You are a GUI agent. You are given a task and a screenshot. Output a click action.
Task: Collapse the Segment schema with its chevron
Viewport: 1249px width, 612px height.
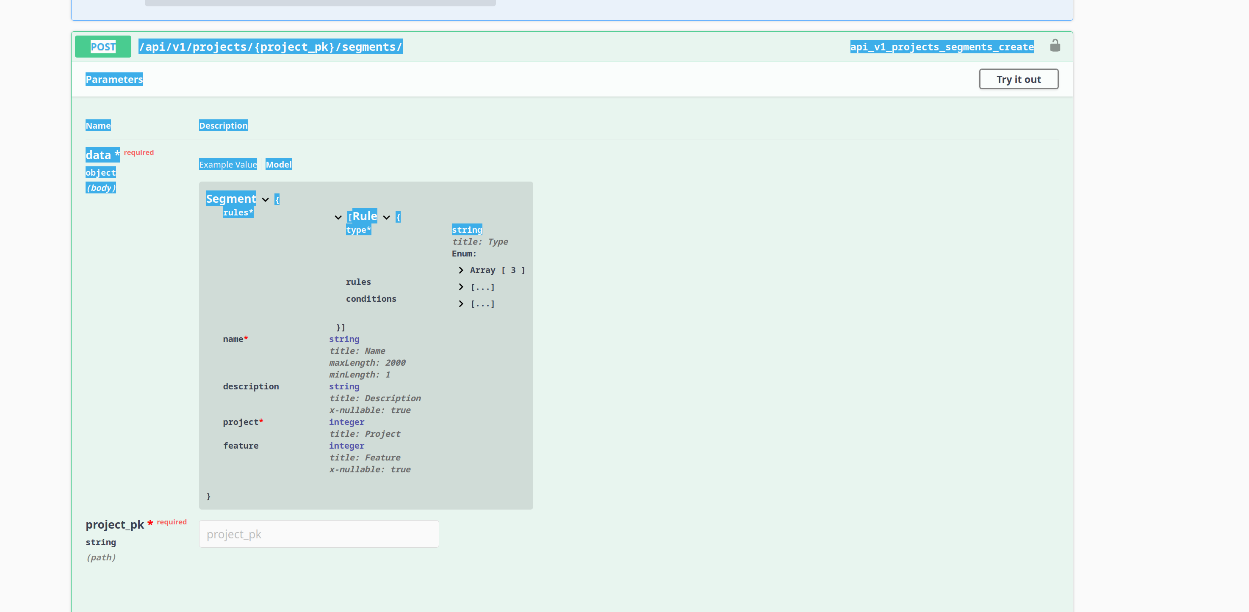(x=265, y=199)
